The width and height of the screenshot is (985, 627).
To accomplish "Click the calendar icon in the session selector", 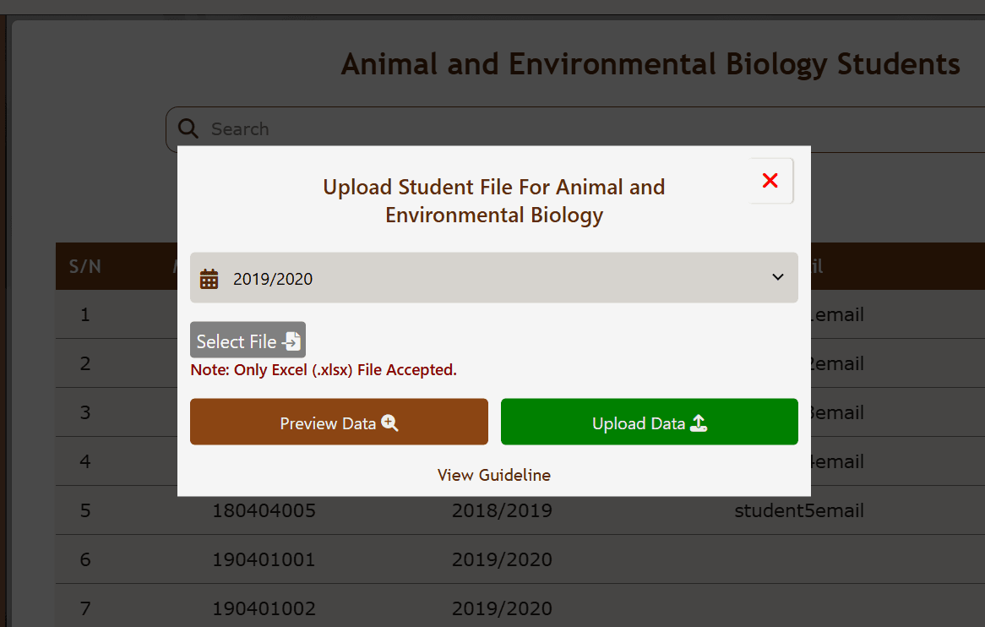I will (209, 278).
